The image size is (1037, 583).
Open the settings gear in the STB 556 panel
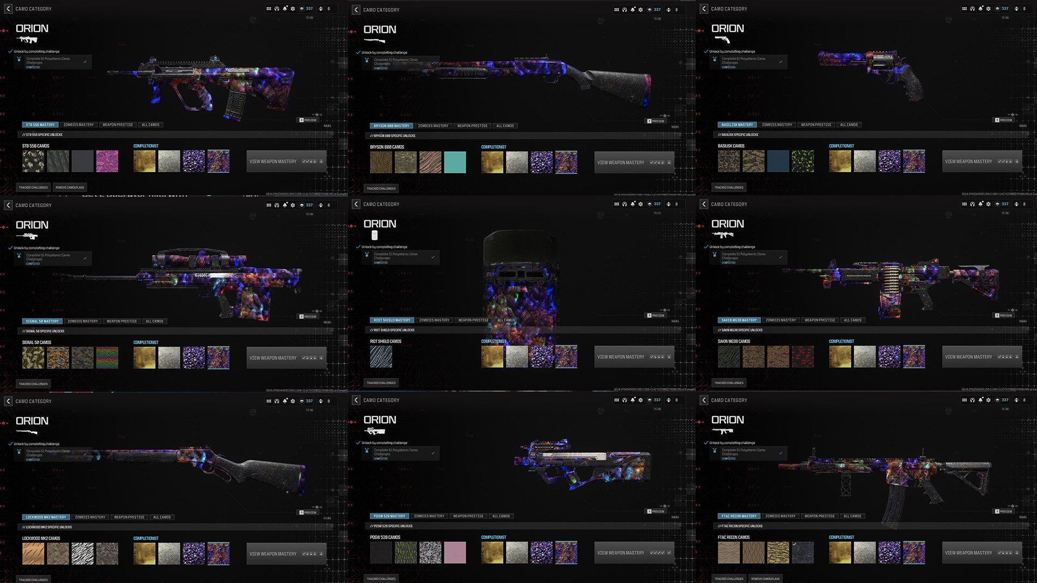click(x=293, y=9)
